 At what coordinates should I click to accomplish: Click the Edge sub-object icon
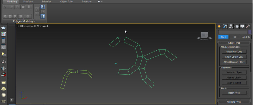coord(12,7)
